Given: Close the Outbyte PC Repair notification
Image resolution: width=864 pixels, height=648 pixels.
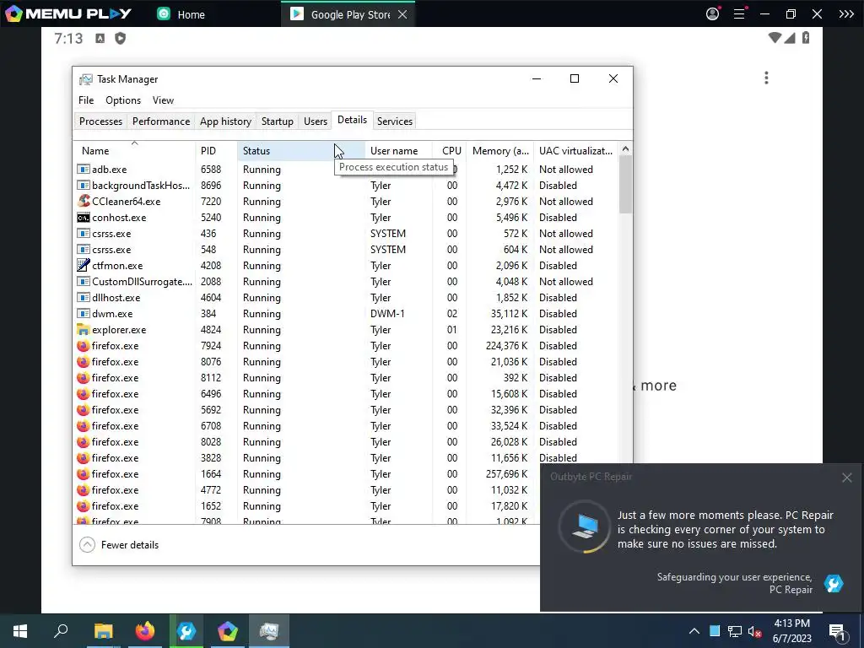Looking at the screenshot, I should [x=847, y=478].
